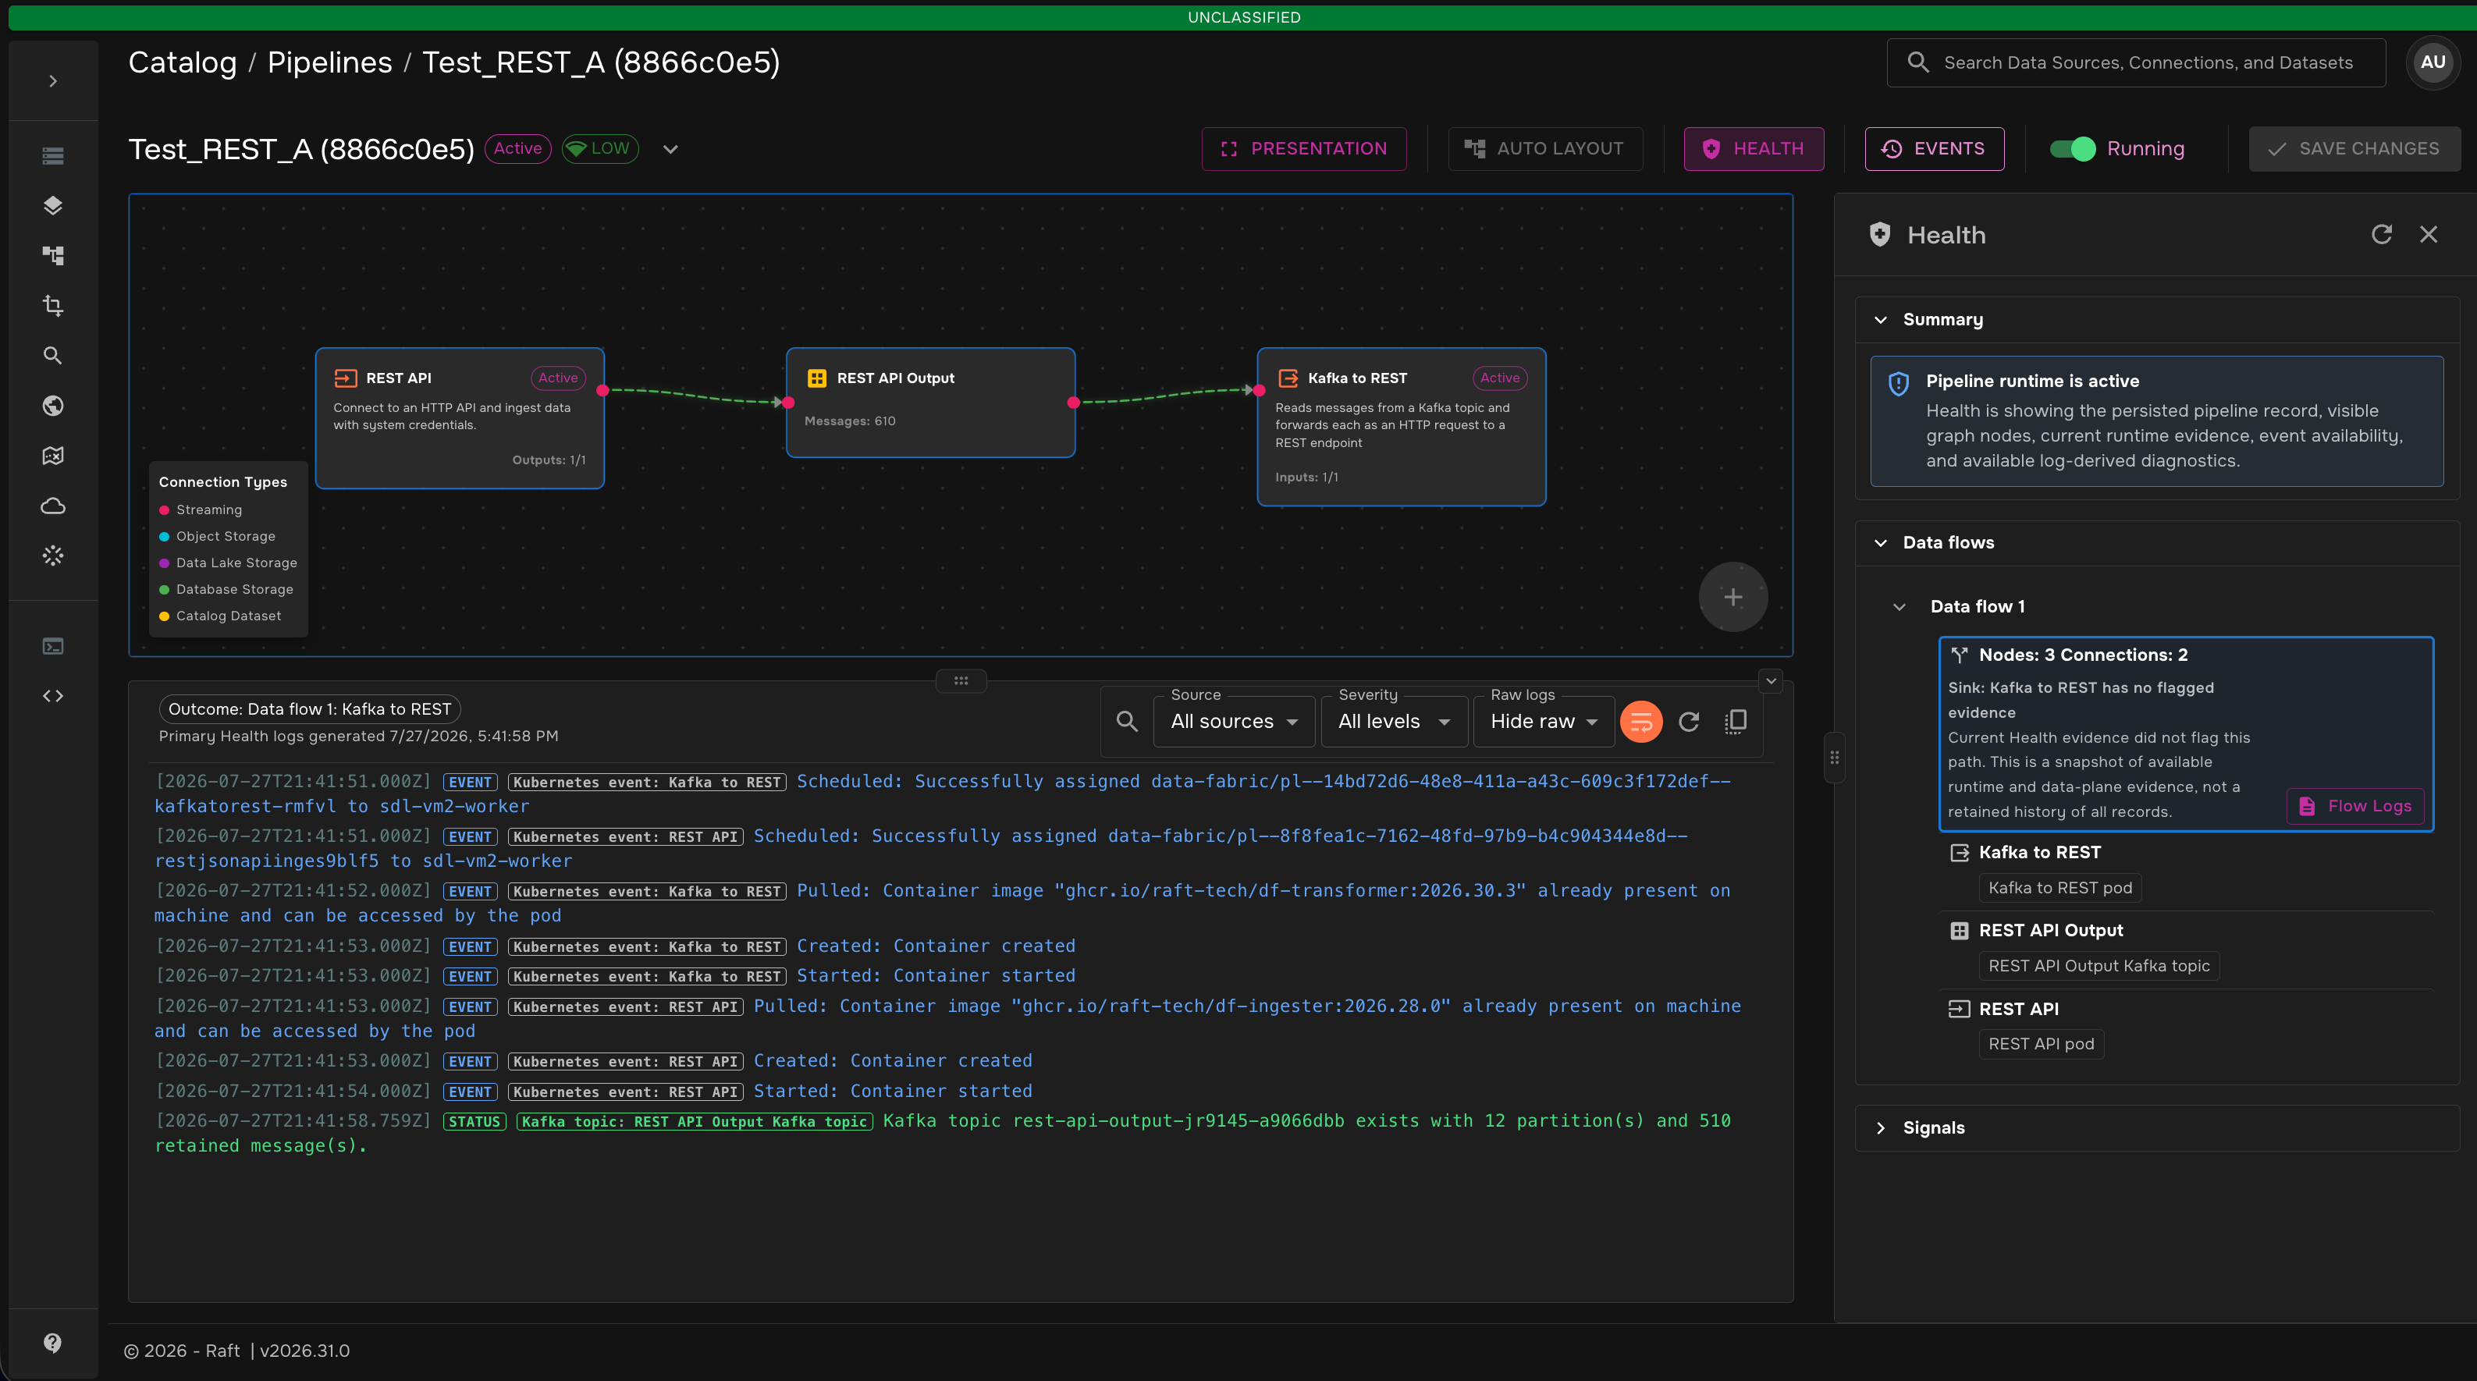
Task: Select the REST API node icon
Action: 345,378
